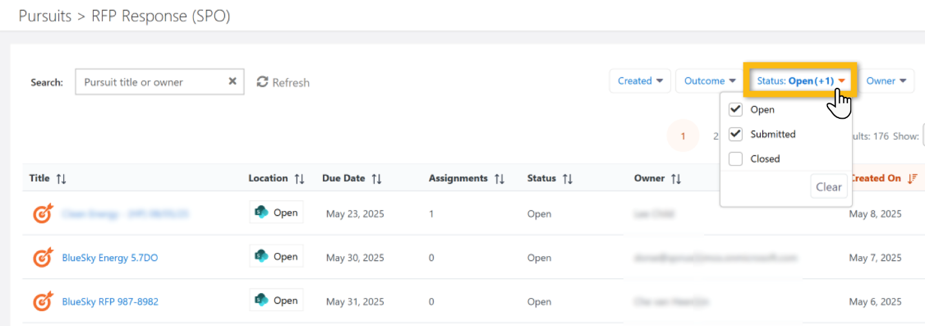Open the Owner filter dropdown
This screenshot has width=925, height=326.
point(886,81)
